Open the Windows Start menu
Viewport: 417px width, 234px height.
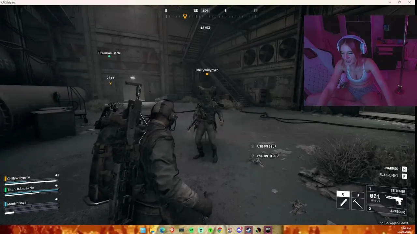coord(143,230)
